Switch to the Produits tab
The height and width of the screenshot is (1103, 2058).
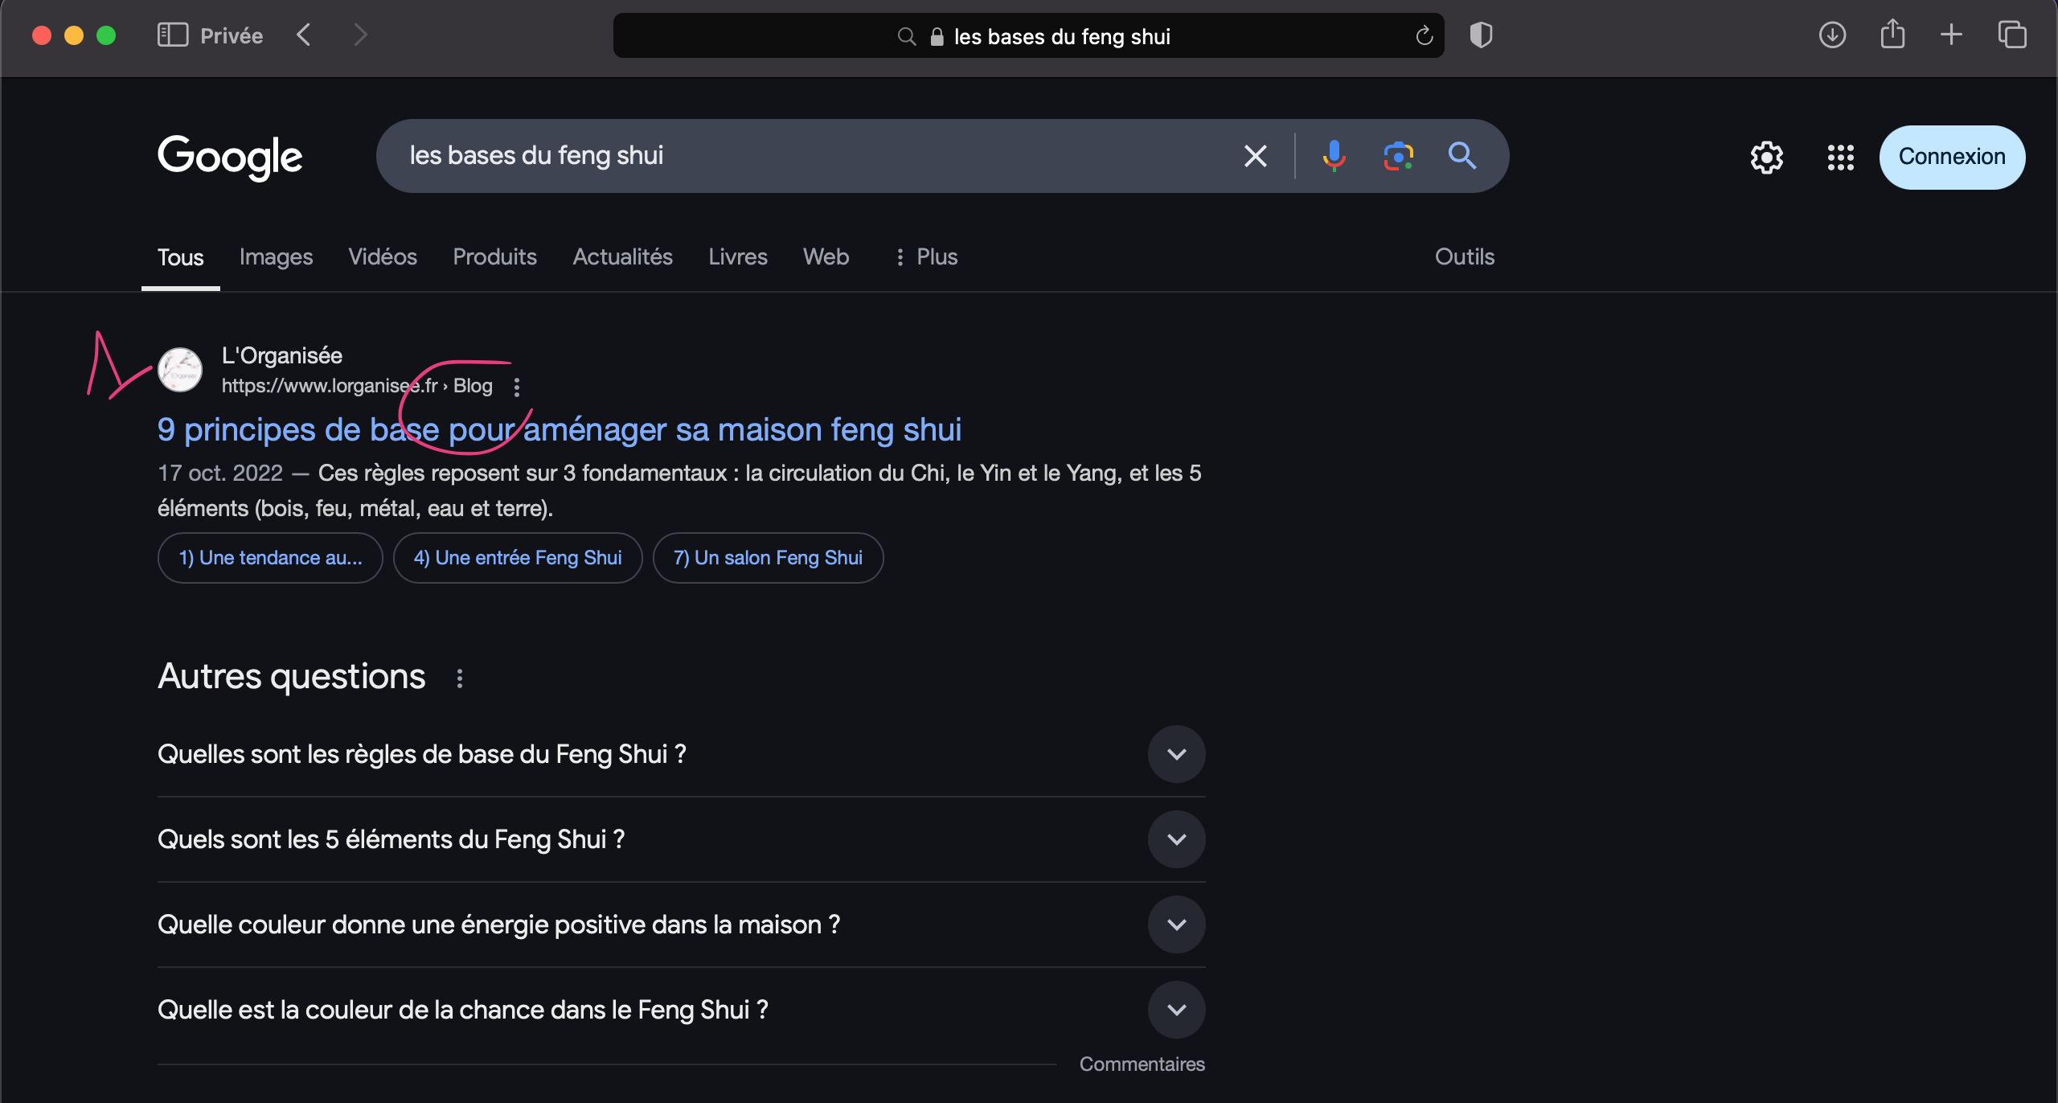(494, 257)
